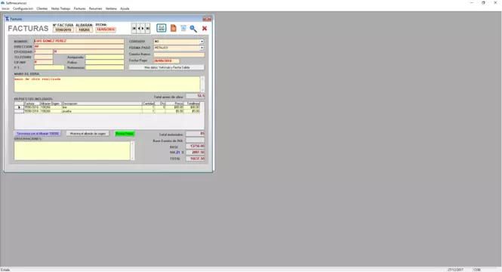The width and height of the screenshot is (502, 272).
Task: Click the Vehículo y Fecha Salida button
Action: 167,67
